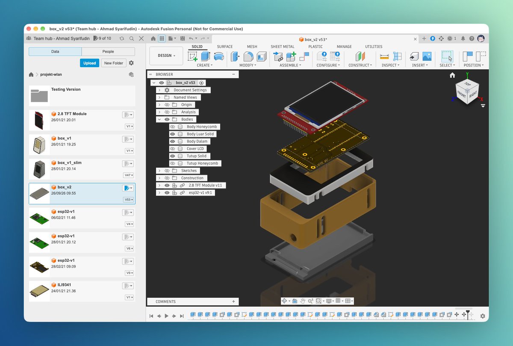Select the Shell tool
The width and height of the screenshot is (513, 346).
(262, 56)
